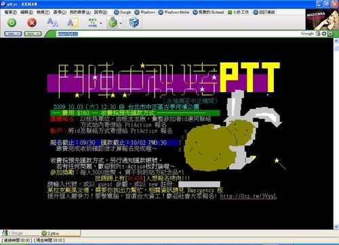339x245 pixels.
Task: Open the 我的最愛 (Favorites) menu
Action: click(x=80, y=12)
